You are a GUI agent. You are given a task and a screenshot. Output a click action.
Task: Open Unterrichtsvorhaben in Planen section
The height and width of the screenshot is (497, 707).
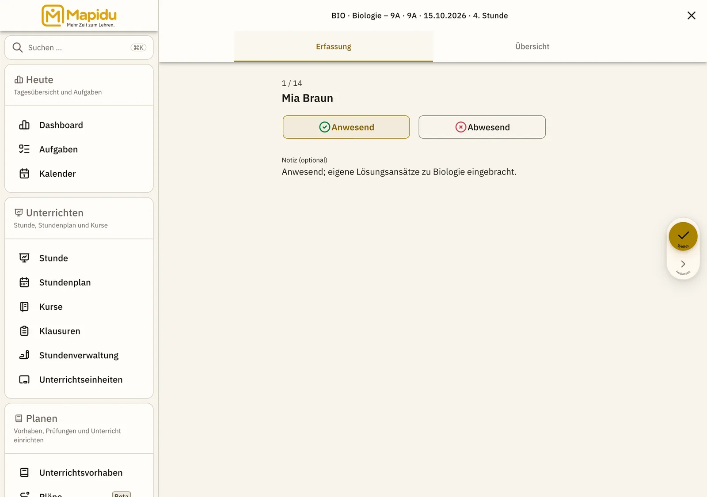(x=79, y=473)
